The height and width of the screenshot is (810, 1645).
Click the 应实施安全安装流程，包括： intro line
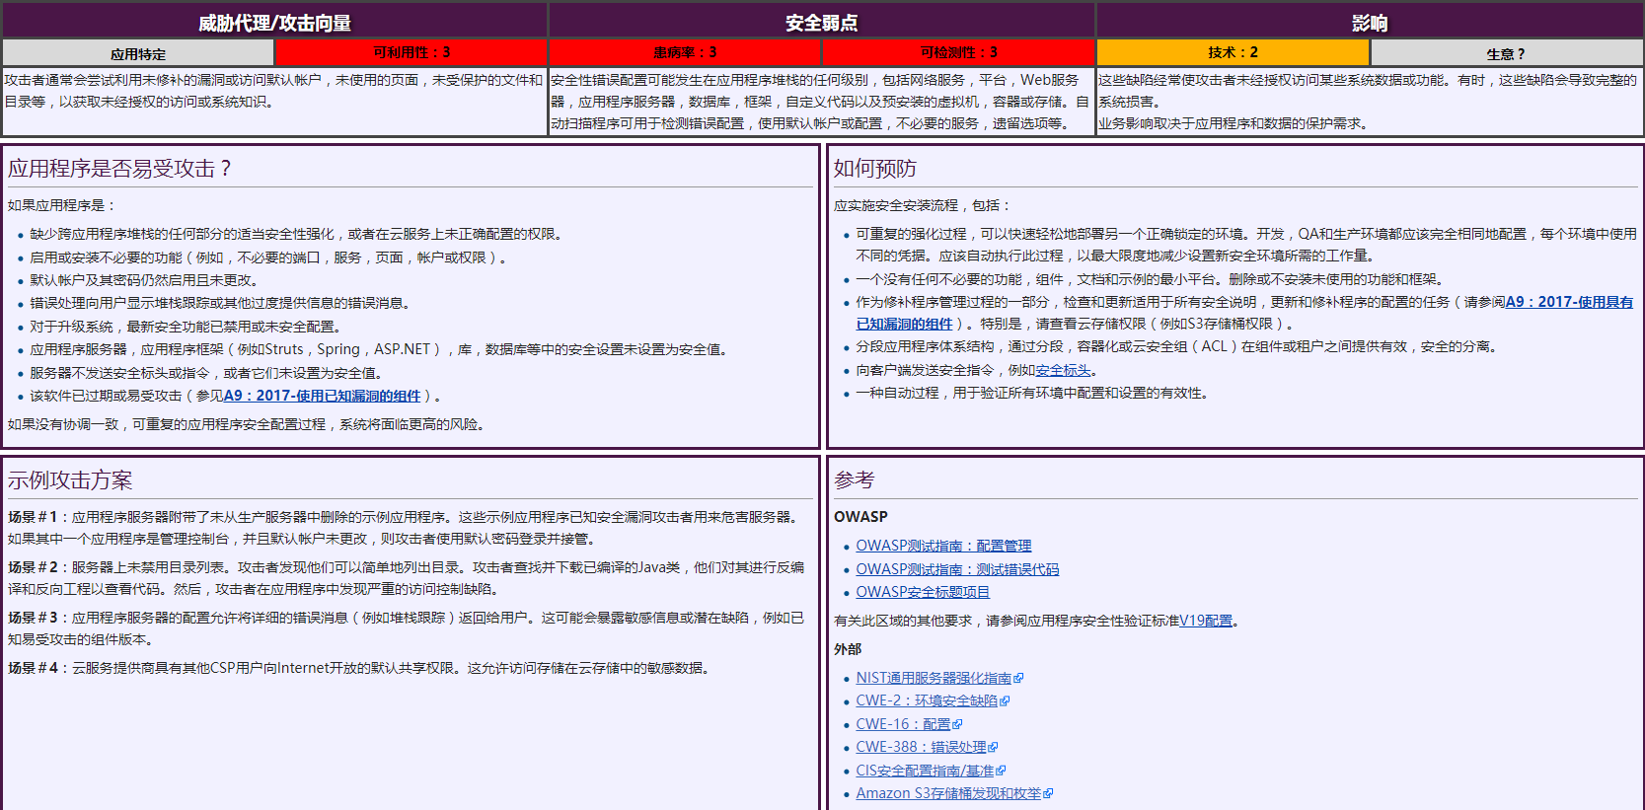922,205
